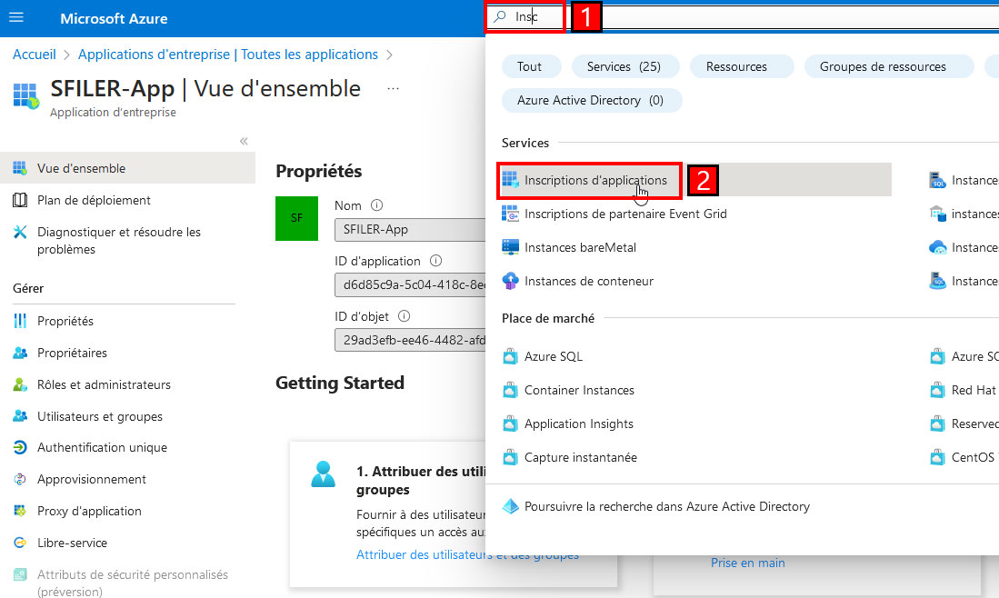Click the Event Grid partner registrations icon
The width and height of the screenshot is (999, 598).
(510, 214)
